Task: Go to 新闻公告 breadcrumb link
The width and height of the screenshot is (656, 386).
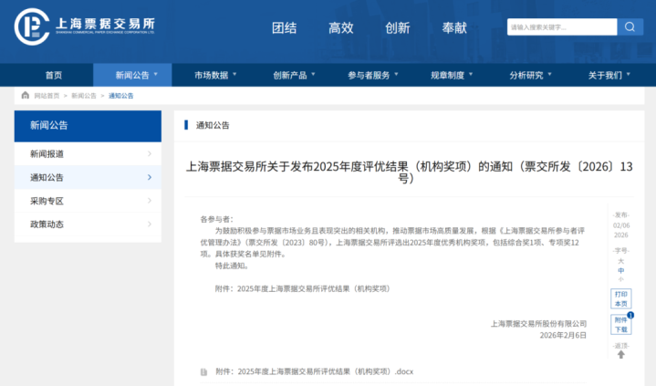Action: [84, 96]
